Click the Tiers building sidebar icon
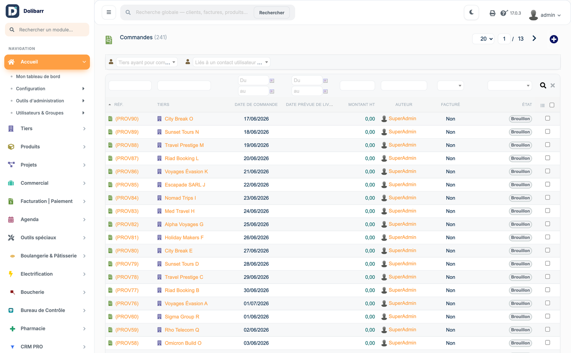This screenshot has width=571, height=353. click(11, 129)
